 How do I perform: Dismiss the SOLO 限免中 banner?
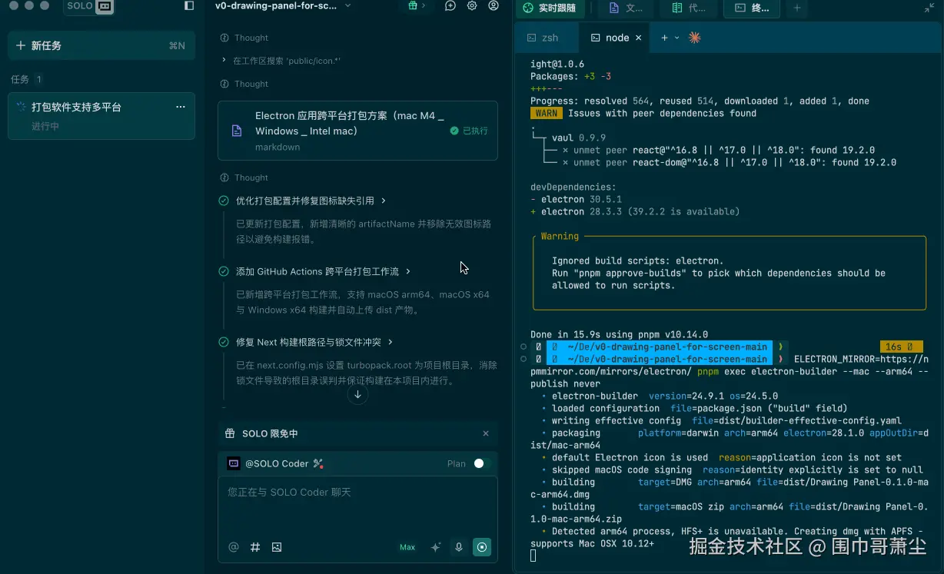coord(486,433)
